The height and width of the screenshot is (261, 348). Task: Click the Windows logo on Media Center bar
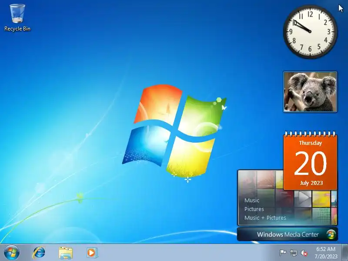331,234
